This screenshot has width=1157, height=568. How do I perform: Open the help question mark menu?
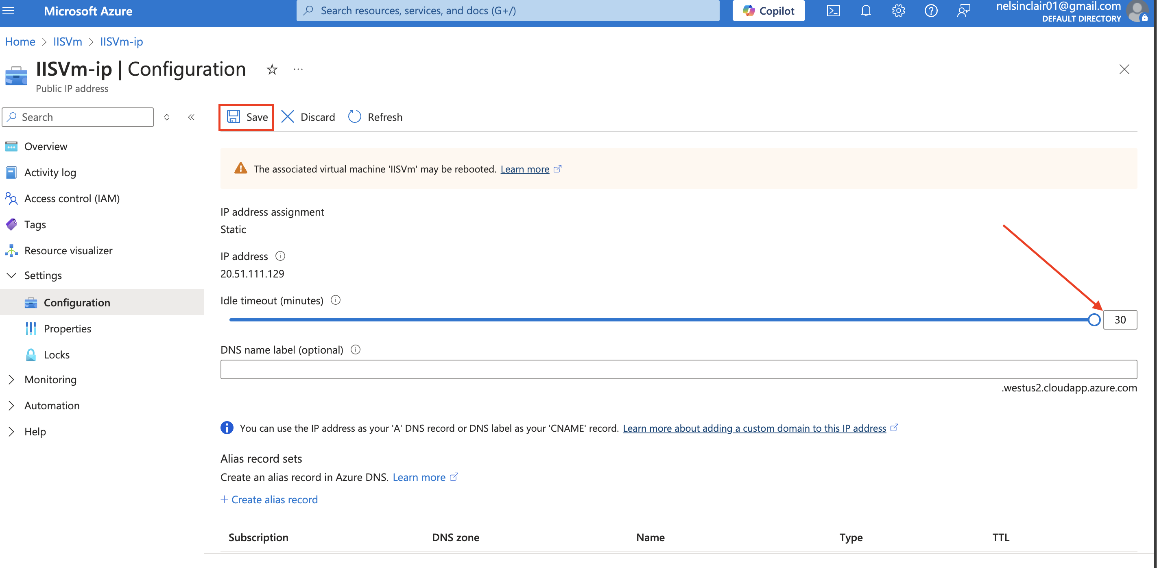click(x=931, y=10)
